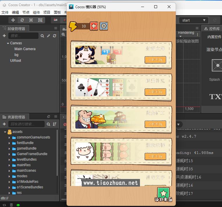Viewport: 222px width, 207px height.
Task: Select the rect transform tool
Action: point(40,20)
